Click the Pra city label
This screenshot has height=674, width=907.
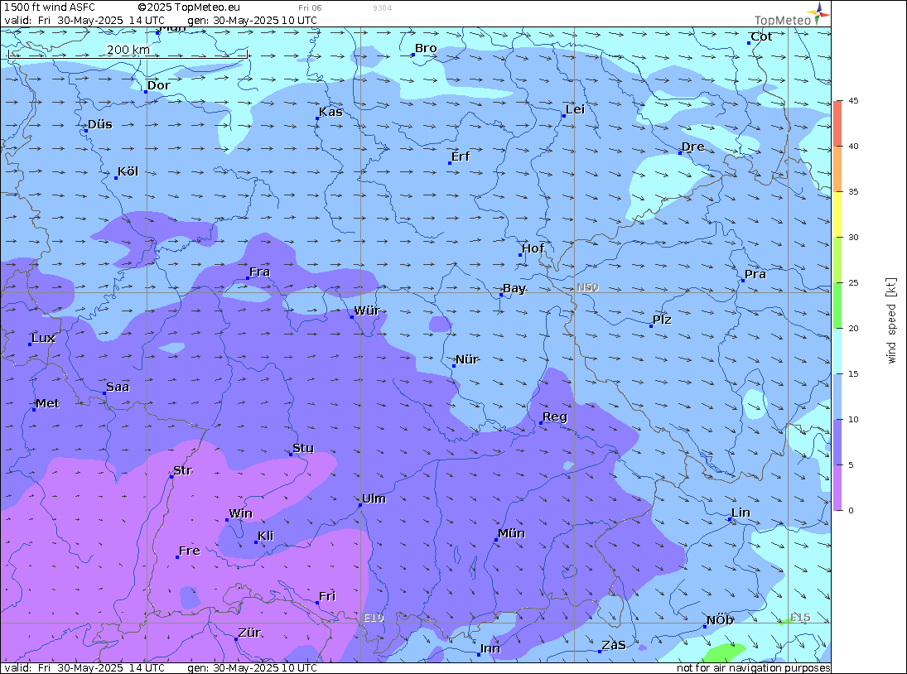click(x=755, y=274)
